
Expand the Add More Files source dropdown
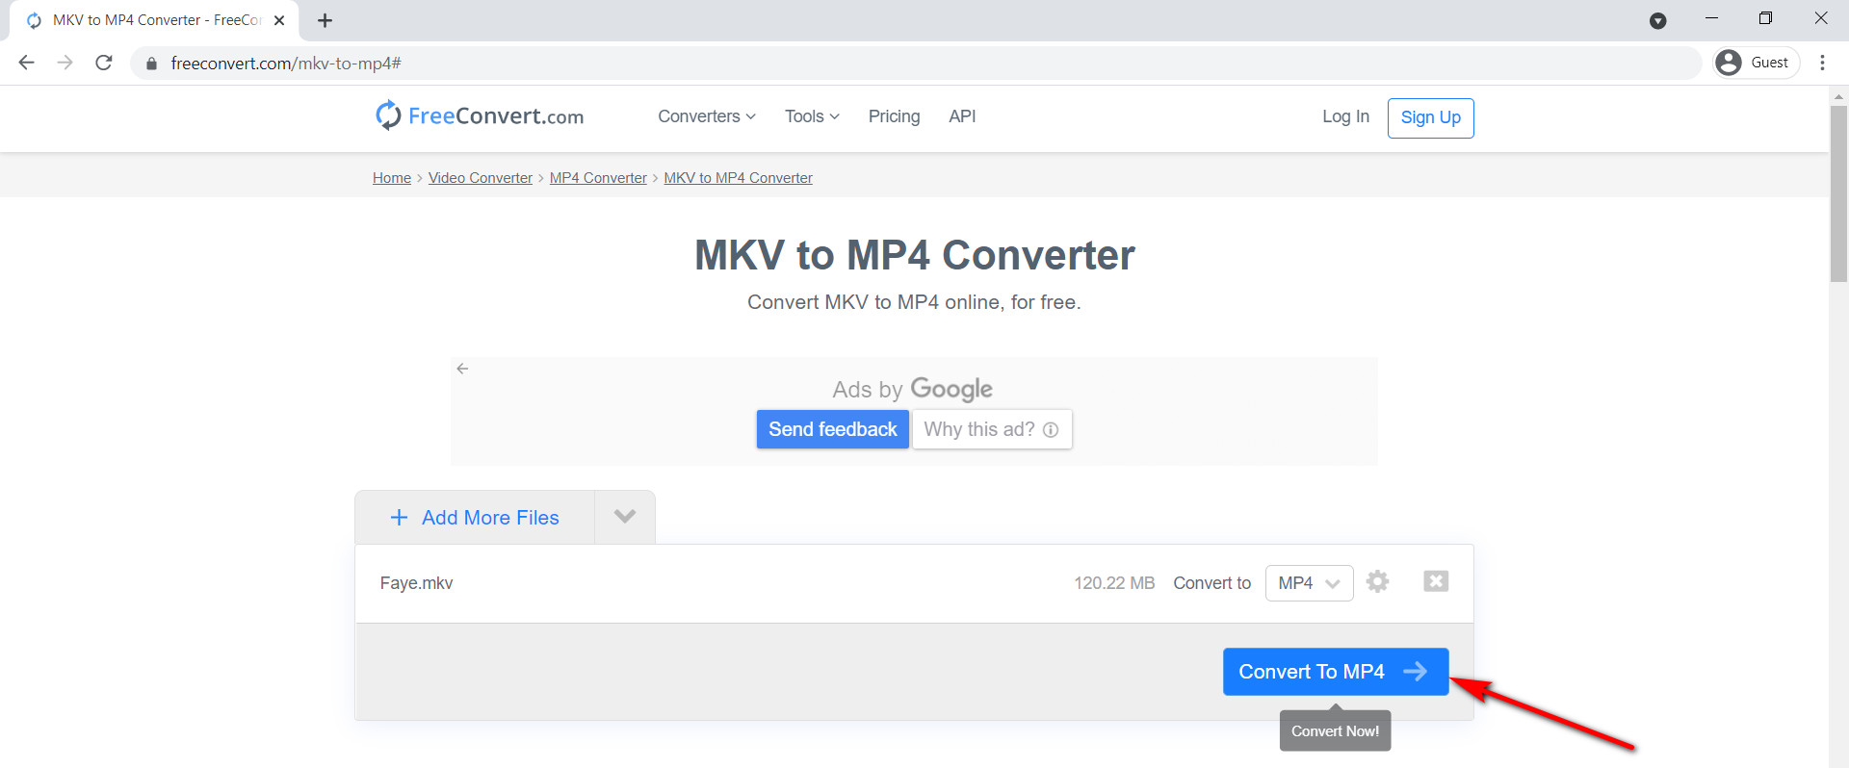coord(625,517)
